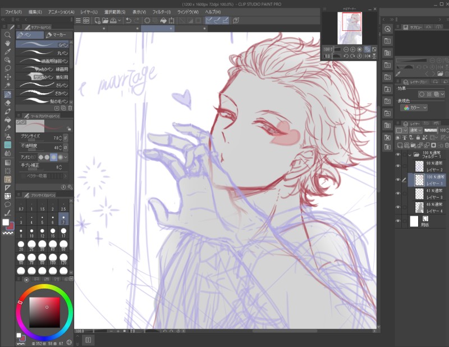The image size is (449, 347).
Task: Toggle visibility of レイヤー 4
Action: tap(398, 207)
